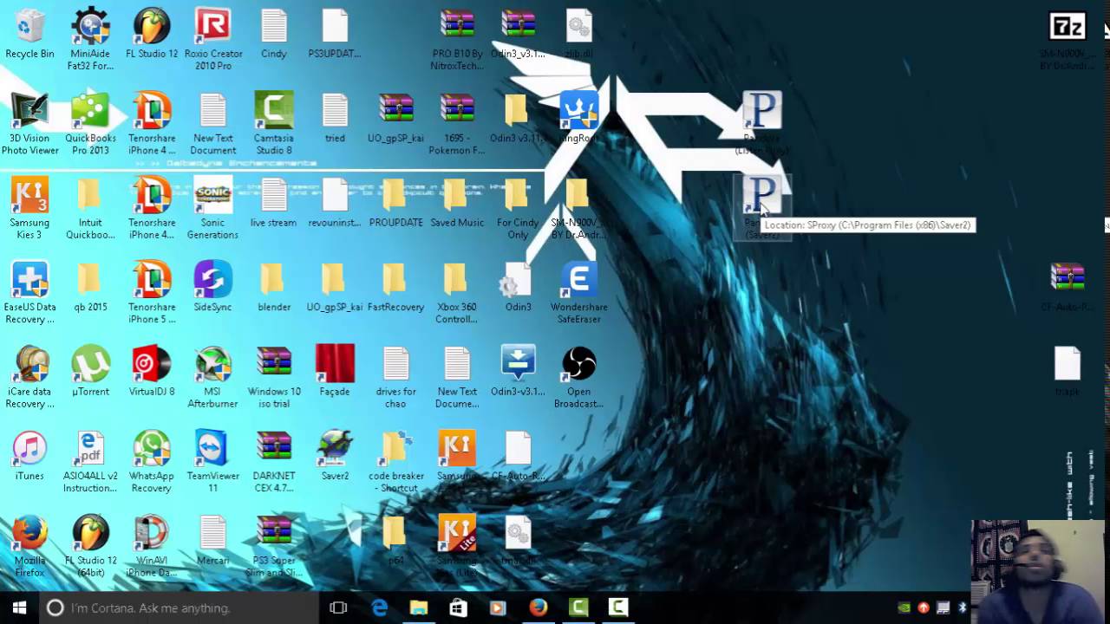
Task: Open the Saved Music folder
Action: (457, 204)
